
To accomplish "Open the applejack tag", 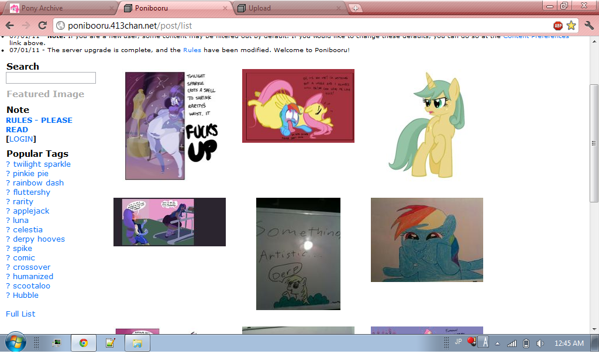I will (x=31, y=211).
